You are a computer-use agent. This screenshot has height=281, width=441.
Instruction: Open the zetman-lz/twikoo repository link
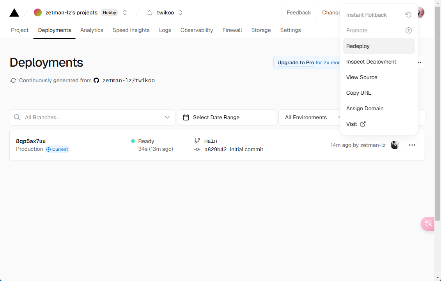129,80
